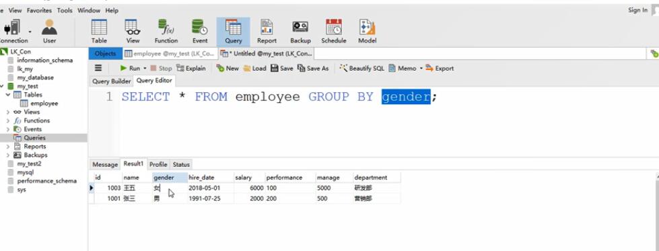Open the Memo dropdown arrow
Viewport: 659px width, 251px height.
pyautogui.click(x=421, y=68)
